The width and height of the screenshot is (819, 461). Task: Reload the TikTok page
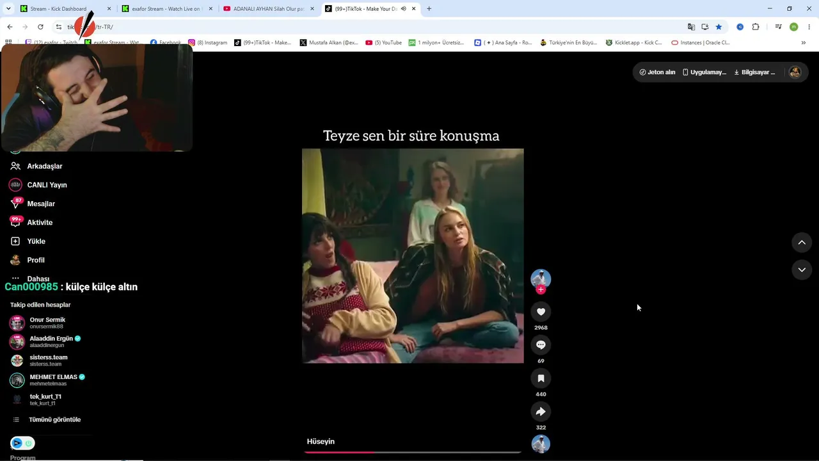40,27
